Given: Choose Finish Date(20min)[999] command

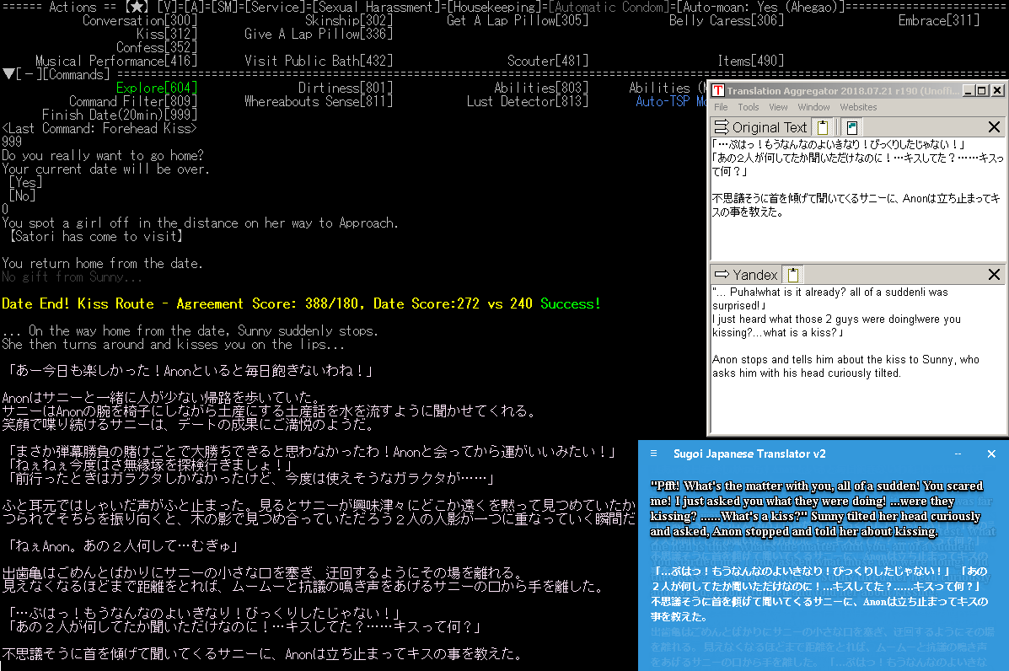Looking at the screenshot, I should click(120, 115).
